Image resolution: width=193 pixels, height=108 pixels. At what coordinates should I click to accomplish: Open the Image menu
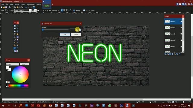(17, 4)
